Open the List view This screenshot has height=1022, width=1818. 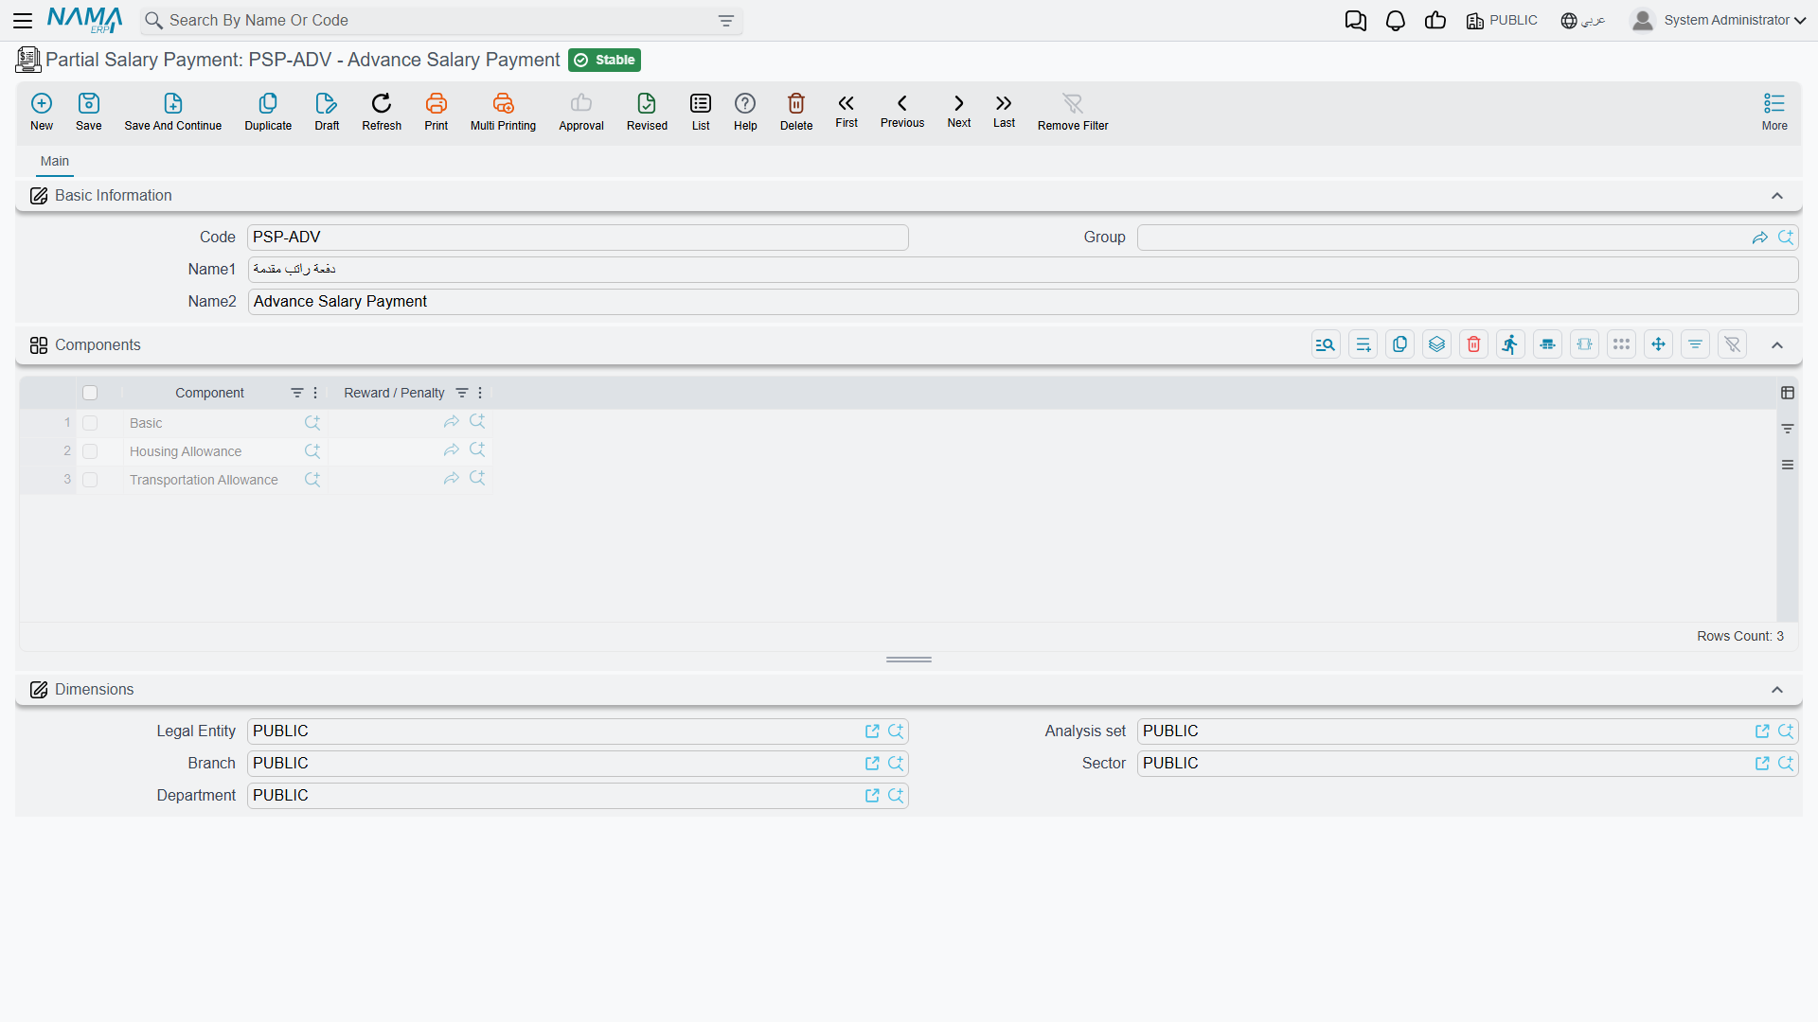pos(701,112)
